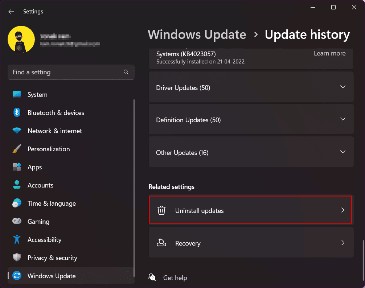Image resolution: width=365 pixels, height=288 pixels.
Task: Select Windows Update in the sidebar
Action: click(x=71, y=276)
